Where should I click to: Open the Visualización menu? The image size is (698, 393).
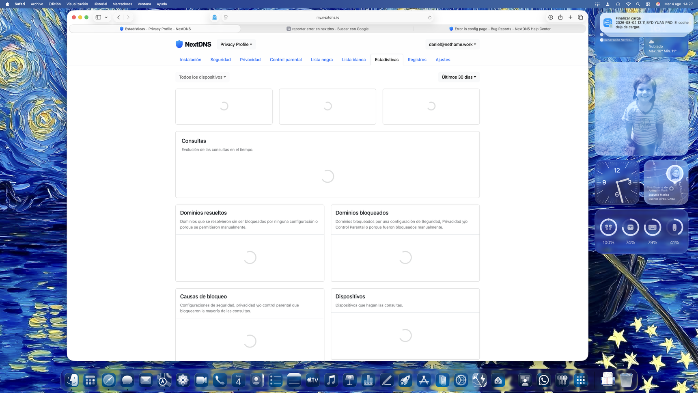[77, 4]
